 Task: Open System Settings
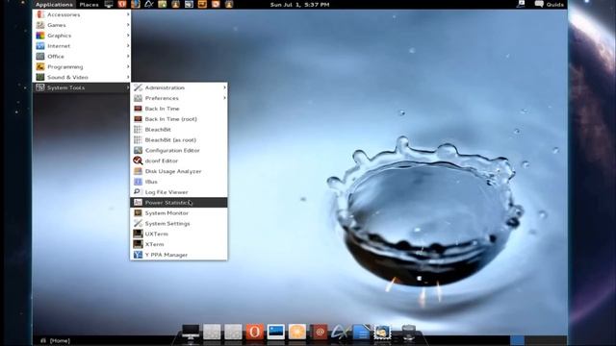pyautogui.click(x=179, y=224)
